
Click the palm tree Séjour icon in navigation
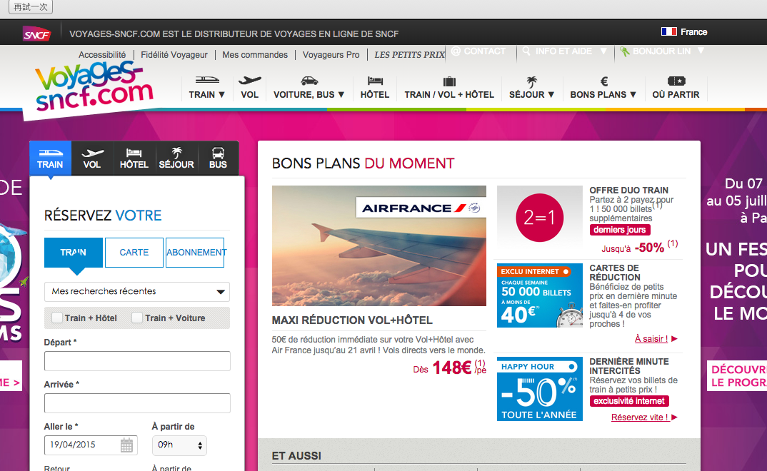tap(532, 81)
